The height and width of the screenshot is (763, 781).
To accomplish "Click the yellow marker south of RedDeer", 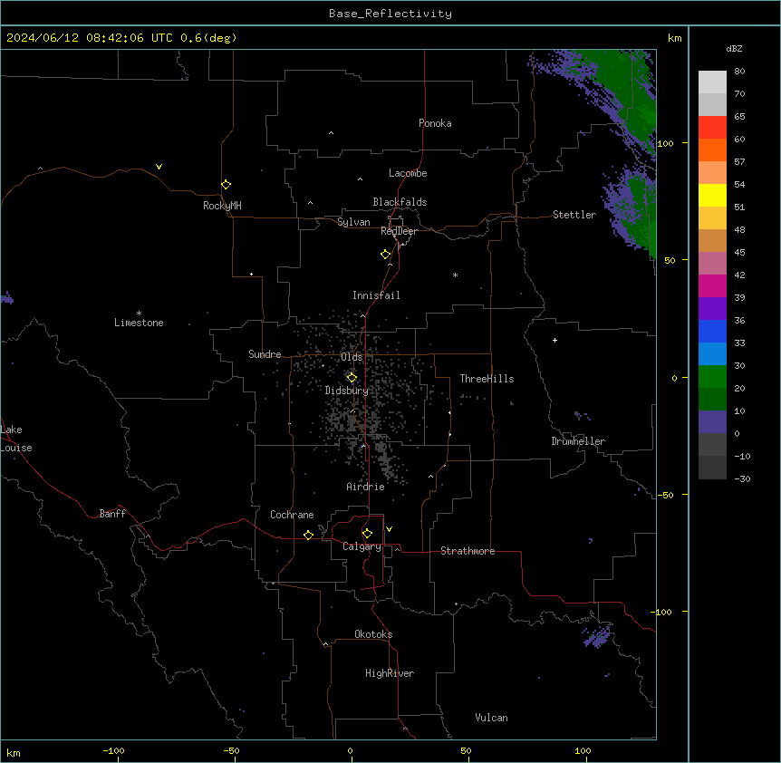I will (x=386, y=255).
